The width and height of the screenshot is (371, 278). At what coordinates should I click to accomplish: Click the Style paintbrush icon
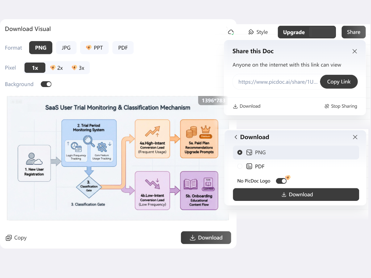coord(251,32)
